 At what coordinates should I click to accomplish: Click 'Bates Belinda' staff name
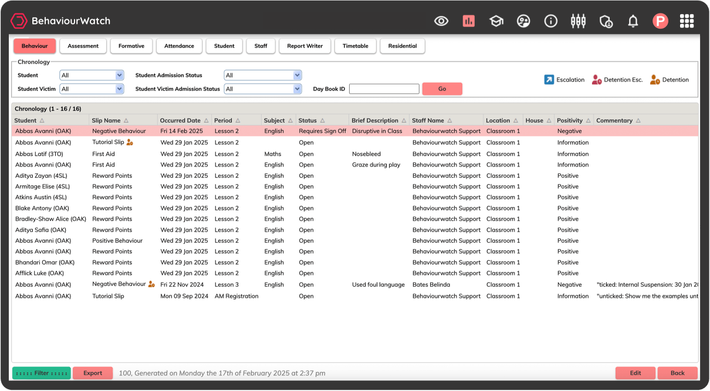pyautogui.click(x=431, y=285)
